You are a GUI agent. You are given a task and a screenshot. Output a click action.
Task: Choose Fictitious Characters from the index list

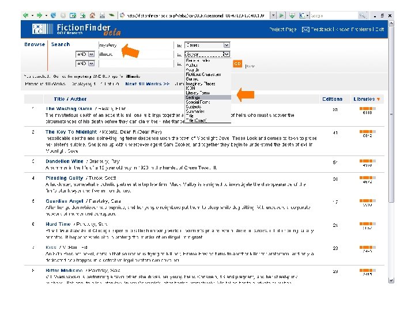[207, 74]
